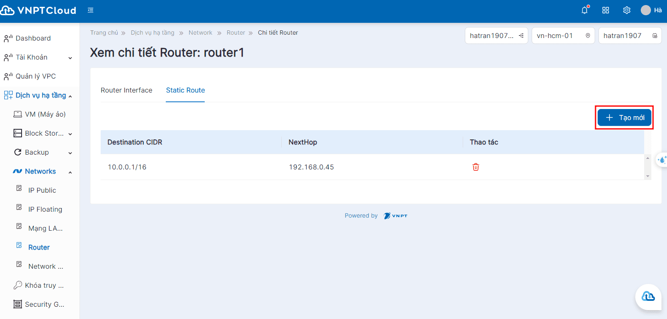Viewport: 667px width, 319px height.
Task: Open the apps grid icon
Action: click(x=606, y=10)
